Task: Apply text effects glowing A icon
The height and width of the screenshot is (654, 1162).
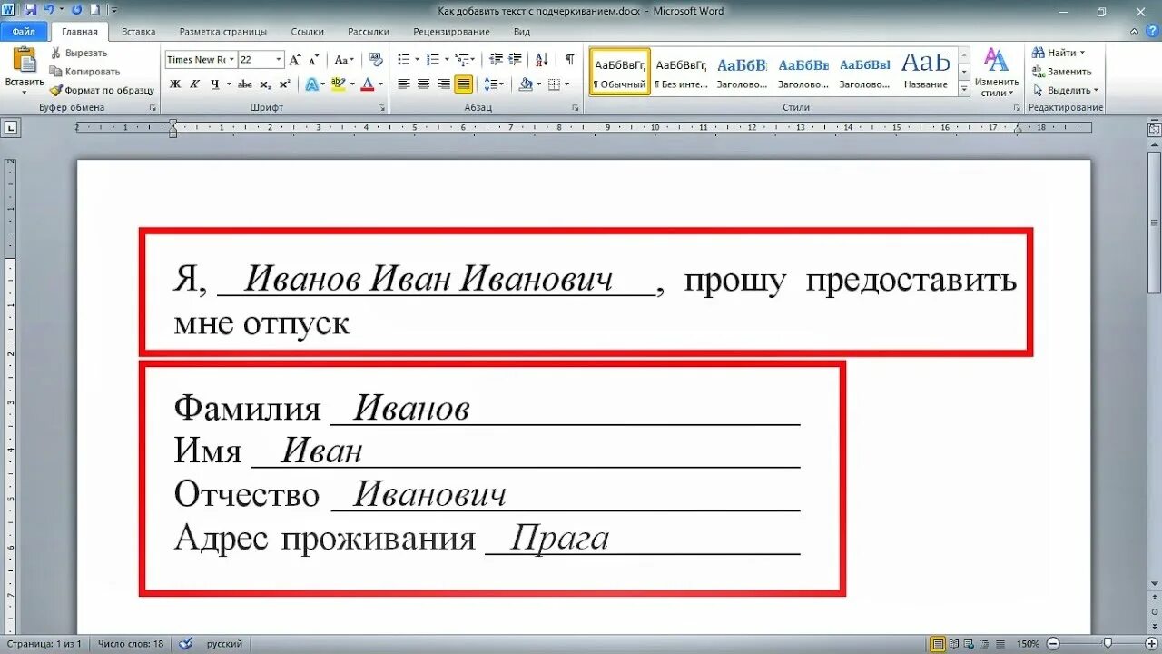Action: (x=311, y=84)
